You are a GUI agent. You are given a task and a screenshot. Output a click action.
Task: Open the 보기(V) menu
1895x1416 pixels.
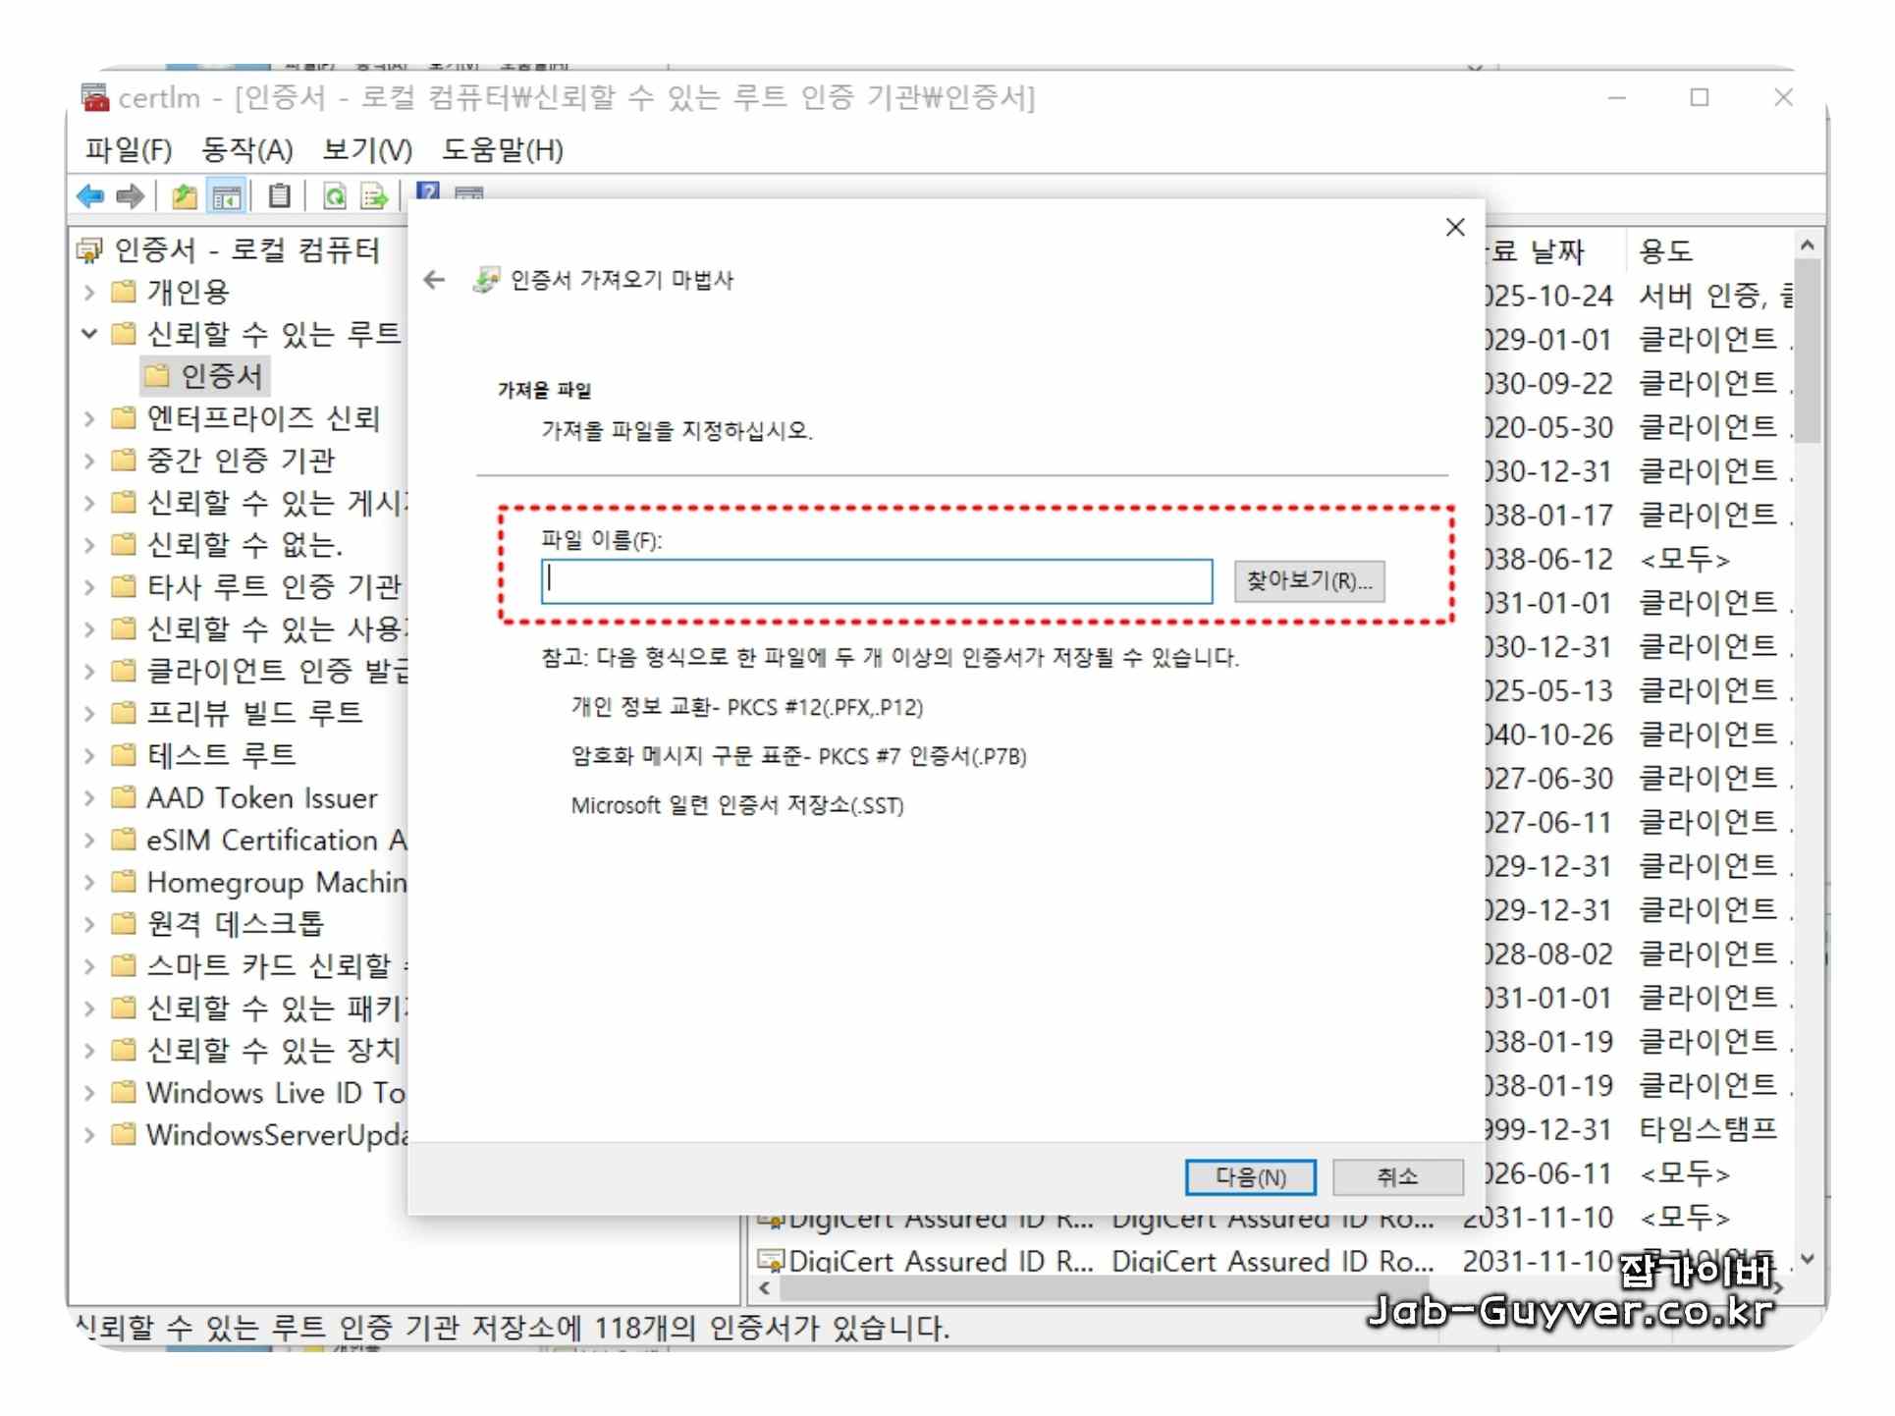pos(367,149)
